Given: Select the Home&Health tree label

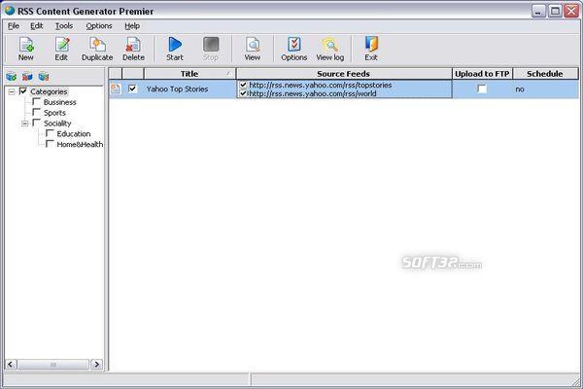Looking at the screenshot, I should click(x=80, y=145).
